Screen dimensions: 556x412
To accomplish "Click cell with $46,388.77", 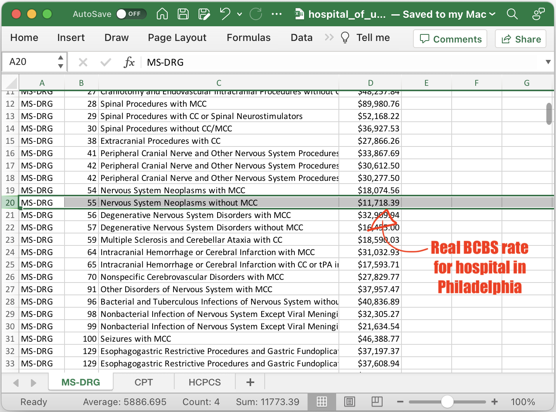I will (x=370, y=339).
